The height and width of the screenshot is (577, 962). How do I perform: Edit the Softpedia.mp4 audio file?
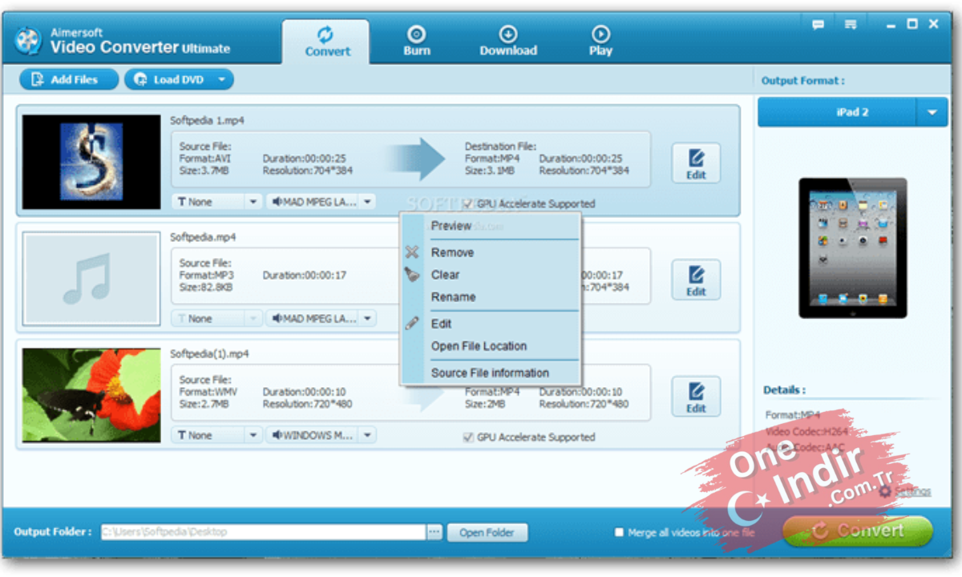click(696, 280)
